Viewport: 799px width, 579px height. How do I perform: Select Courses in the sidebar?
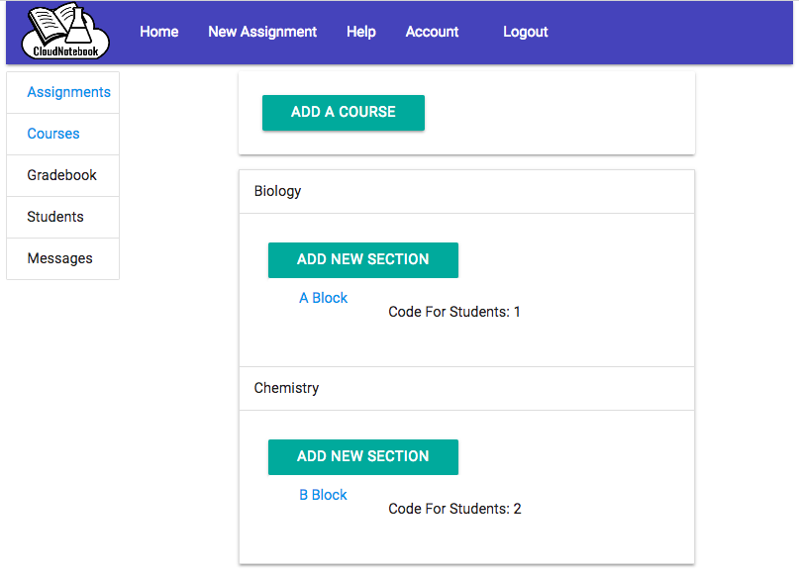pyautogui.click(x=62, y=134)
